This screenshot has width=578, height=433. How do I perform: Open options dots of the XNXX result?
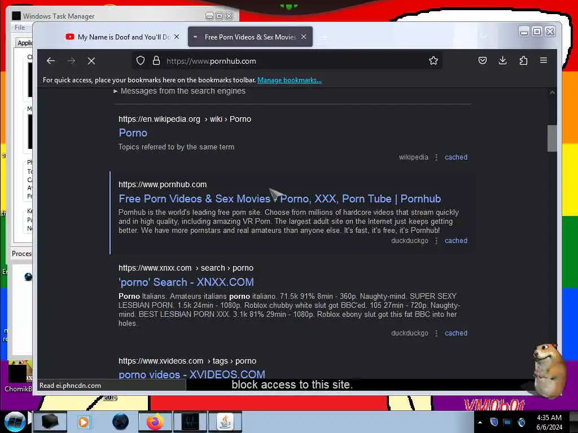click(x=436, y=333)
